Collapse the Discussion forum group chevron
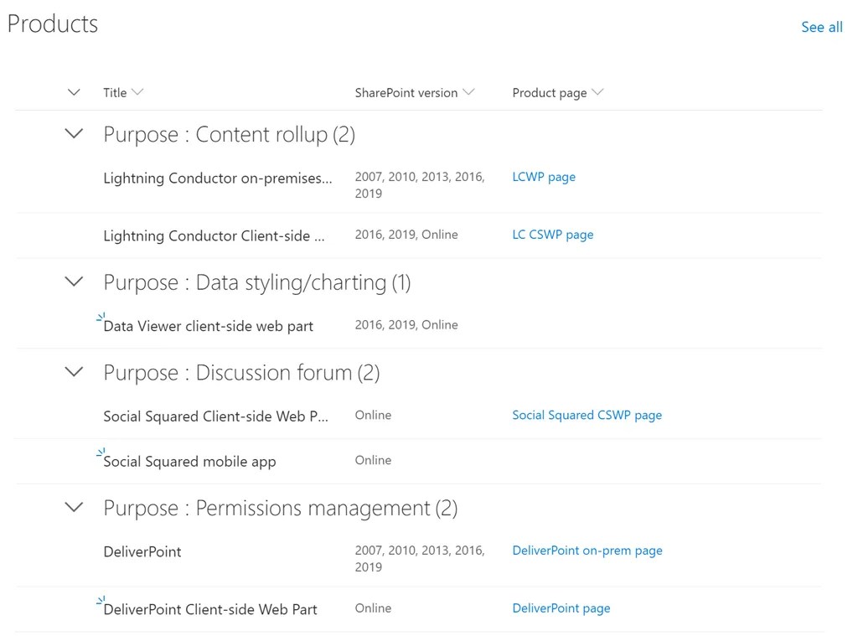 pyautogui.click(x=75, y=372)
